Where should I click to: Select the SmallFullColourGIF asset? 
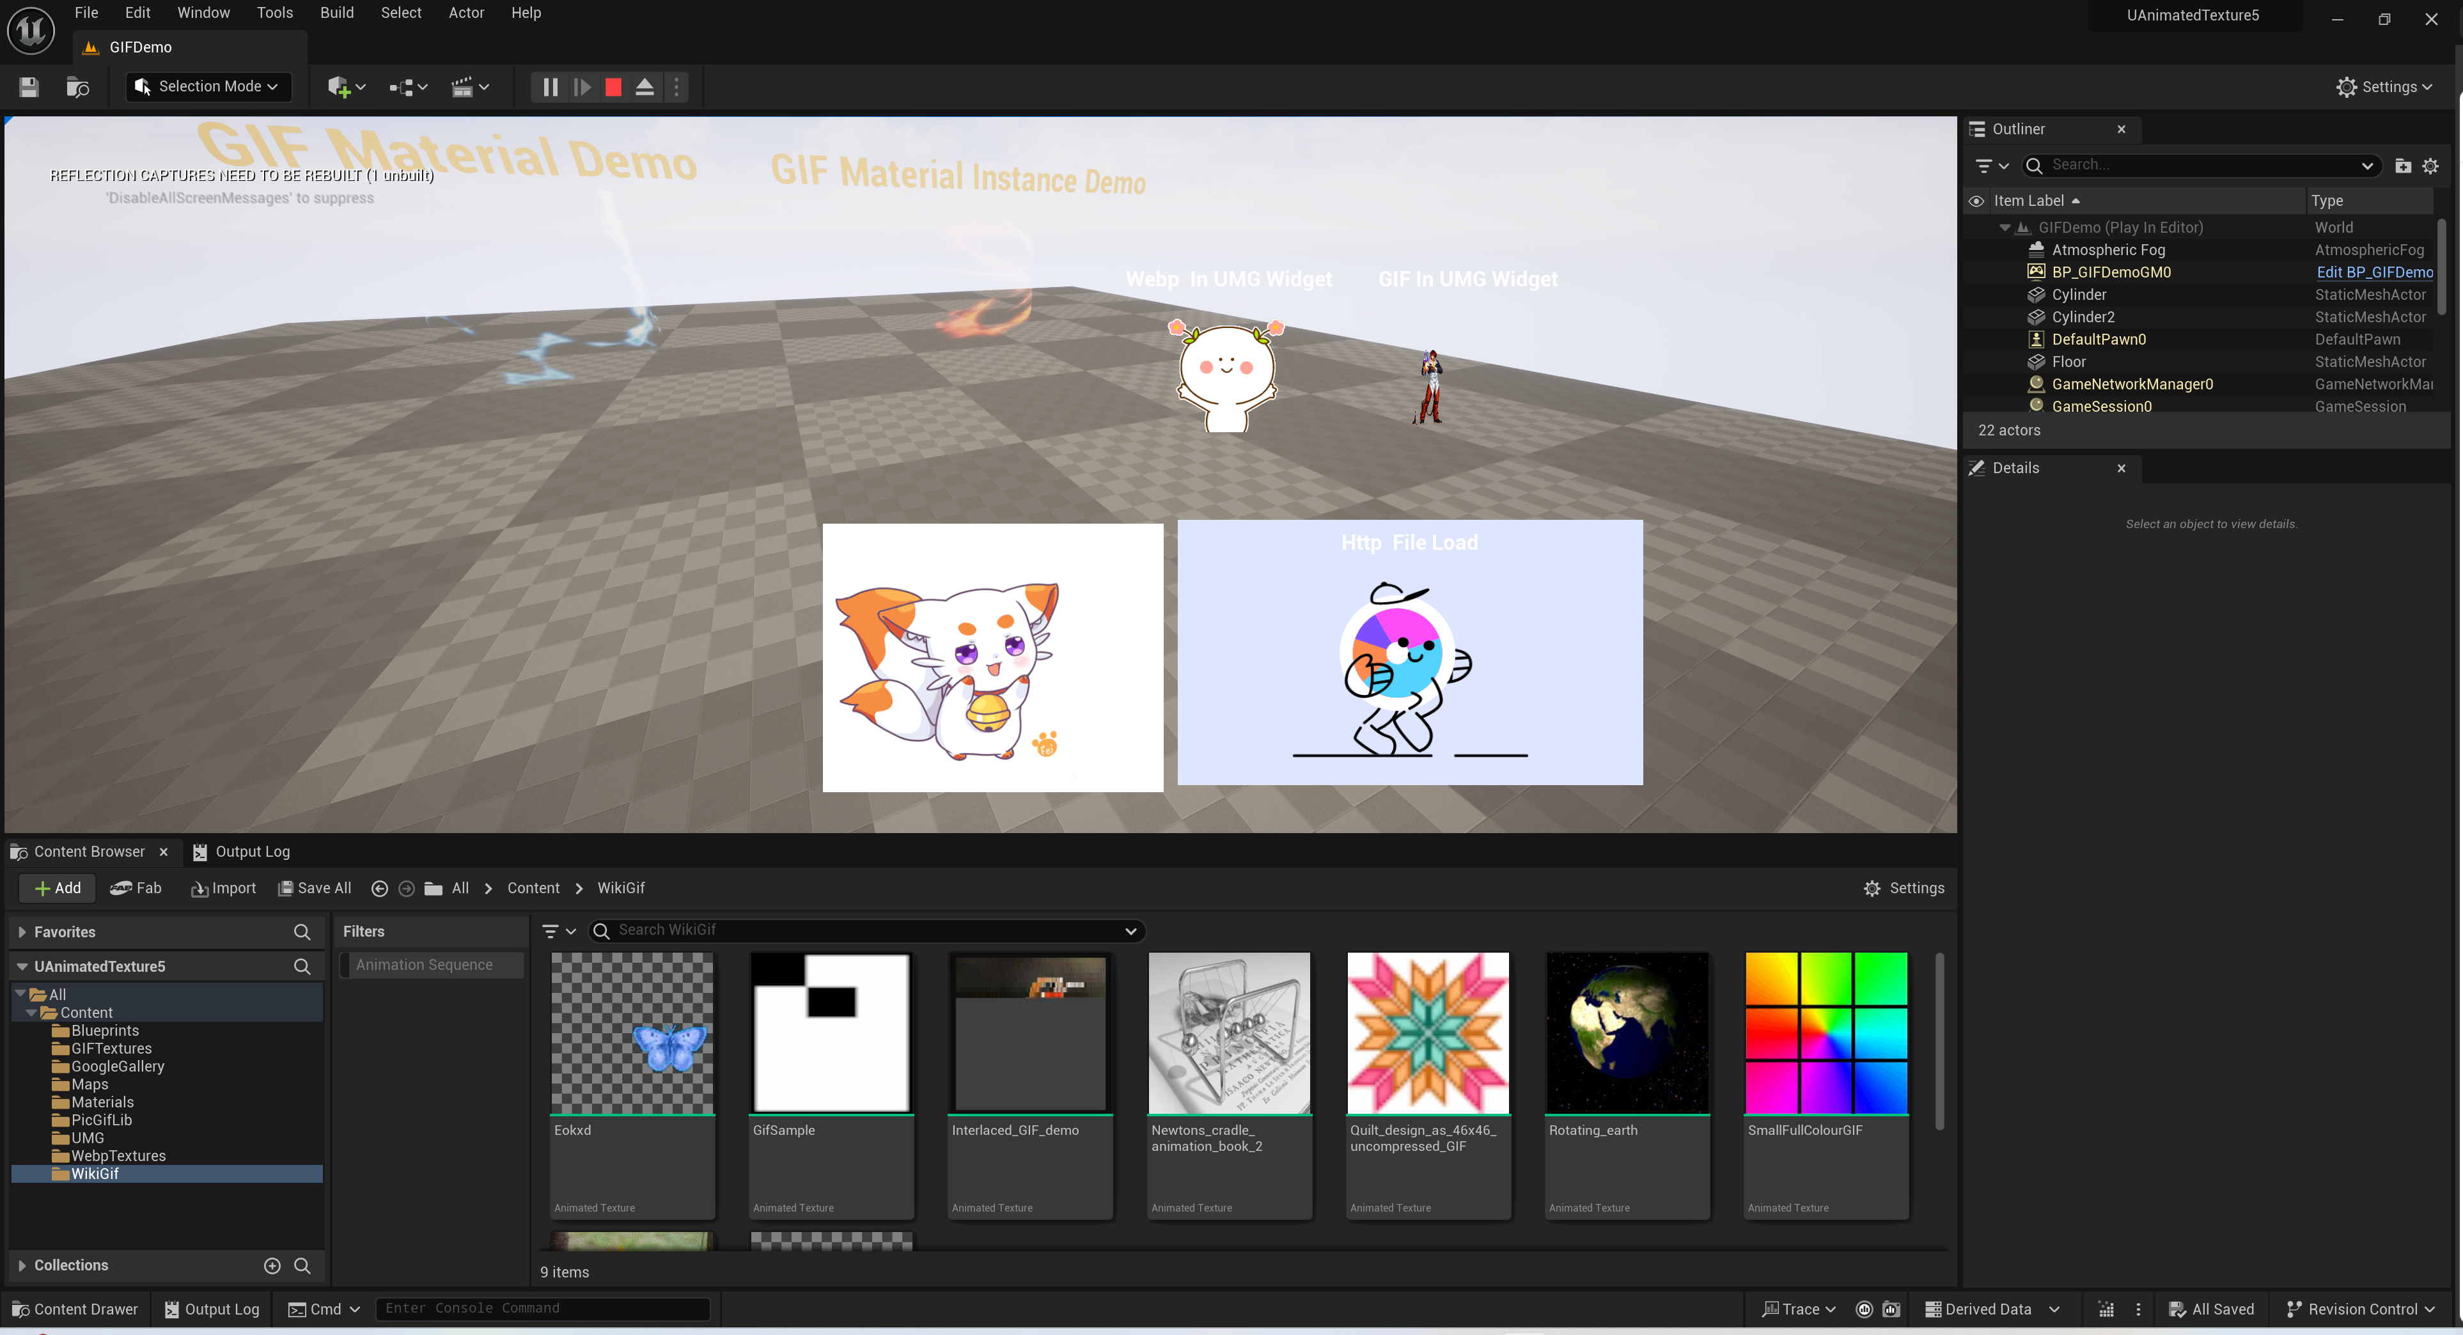point(1826,1084)
